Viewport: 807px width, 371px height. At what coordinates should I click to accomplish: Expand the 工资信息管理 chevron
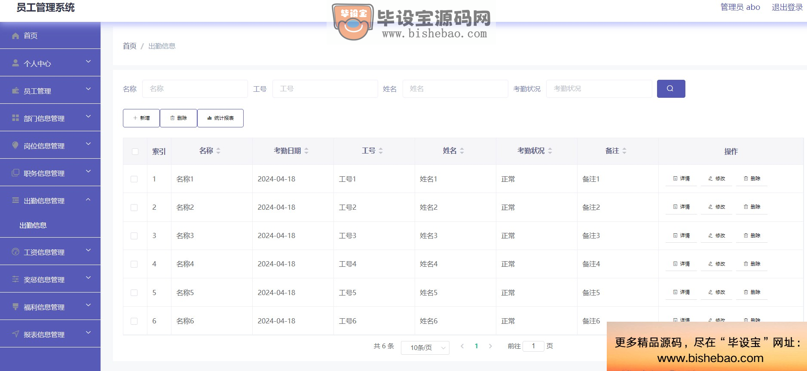point(89,250)
